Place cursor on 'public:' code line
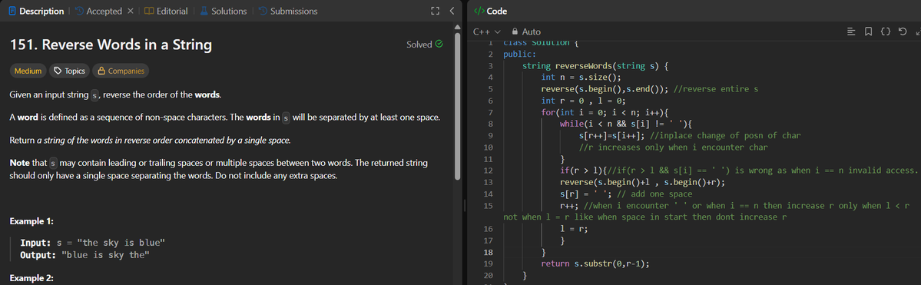Image resolution: width=921 pixels, height=285 pixels. pyautogui.click(x=520, y=54)
